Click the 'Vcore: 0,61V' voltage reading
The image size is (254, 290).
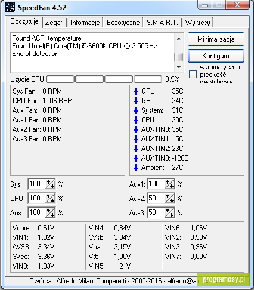33,228
